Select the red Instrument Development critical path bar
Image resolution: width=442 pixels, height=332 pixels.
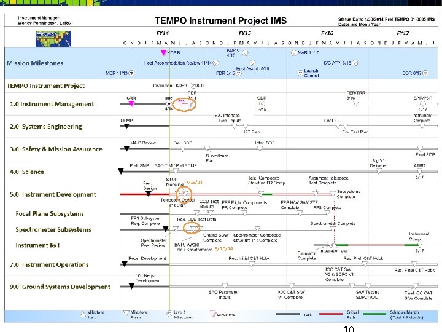pos(145,194)
